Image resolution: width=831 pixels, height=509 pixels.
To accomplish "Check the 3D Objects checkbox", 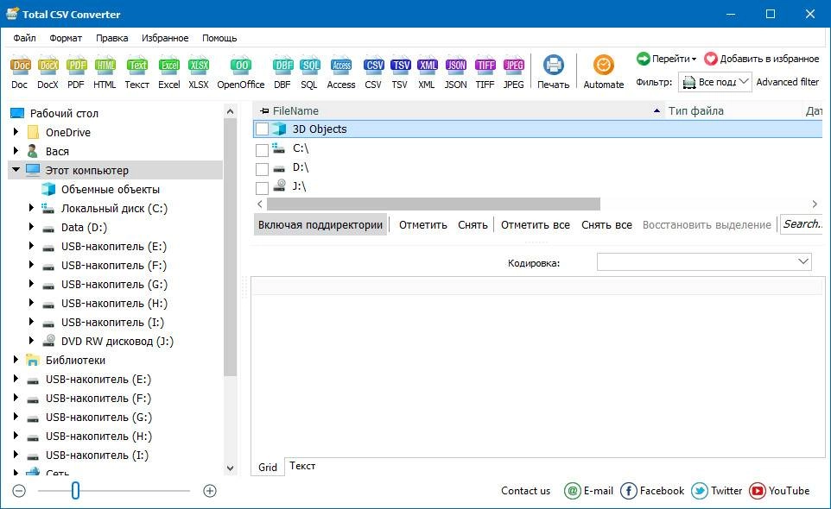I will coord(262,129).
